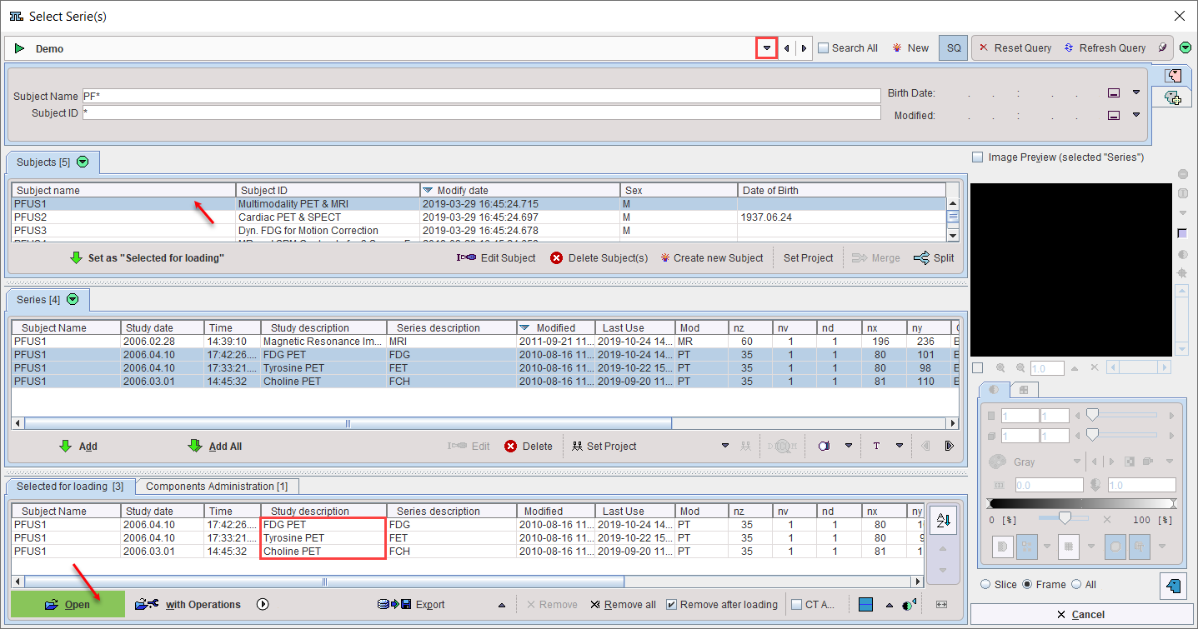Tick the CT A... checkbox
1198x629 pixels.
pos(797,605)
